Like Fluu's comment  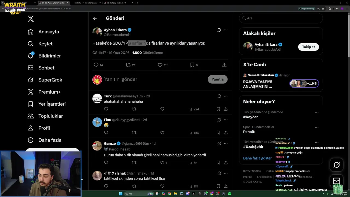(x=162, y=133)
